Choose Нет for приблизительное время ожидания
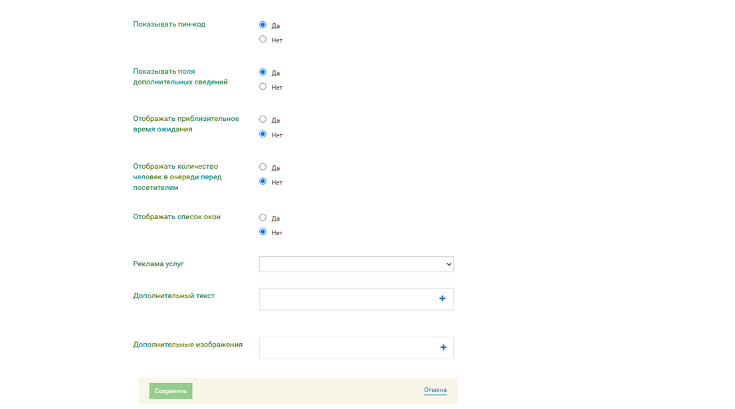 (262, 134)
